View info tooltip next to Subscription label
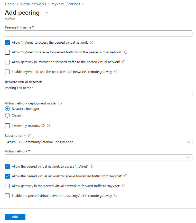The image size is (196, 223). click(x=30, y=135)
